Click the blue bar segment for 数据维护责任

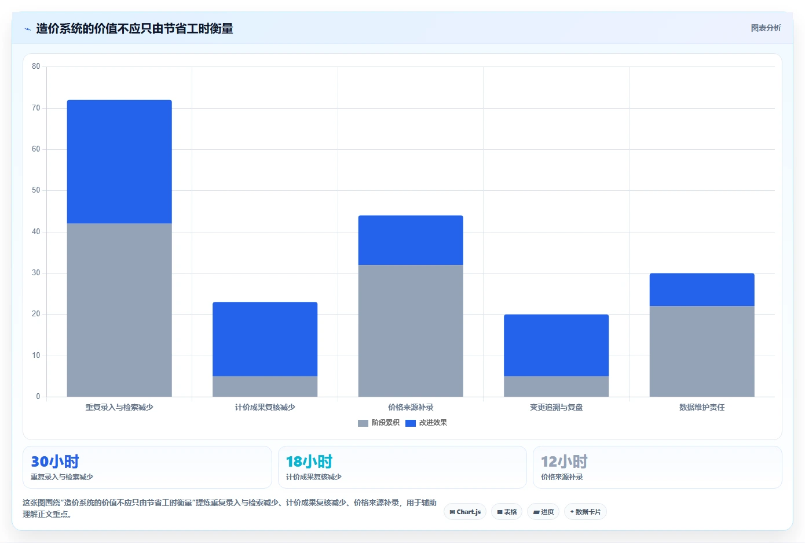702,290
